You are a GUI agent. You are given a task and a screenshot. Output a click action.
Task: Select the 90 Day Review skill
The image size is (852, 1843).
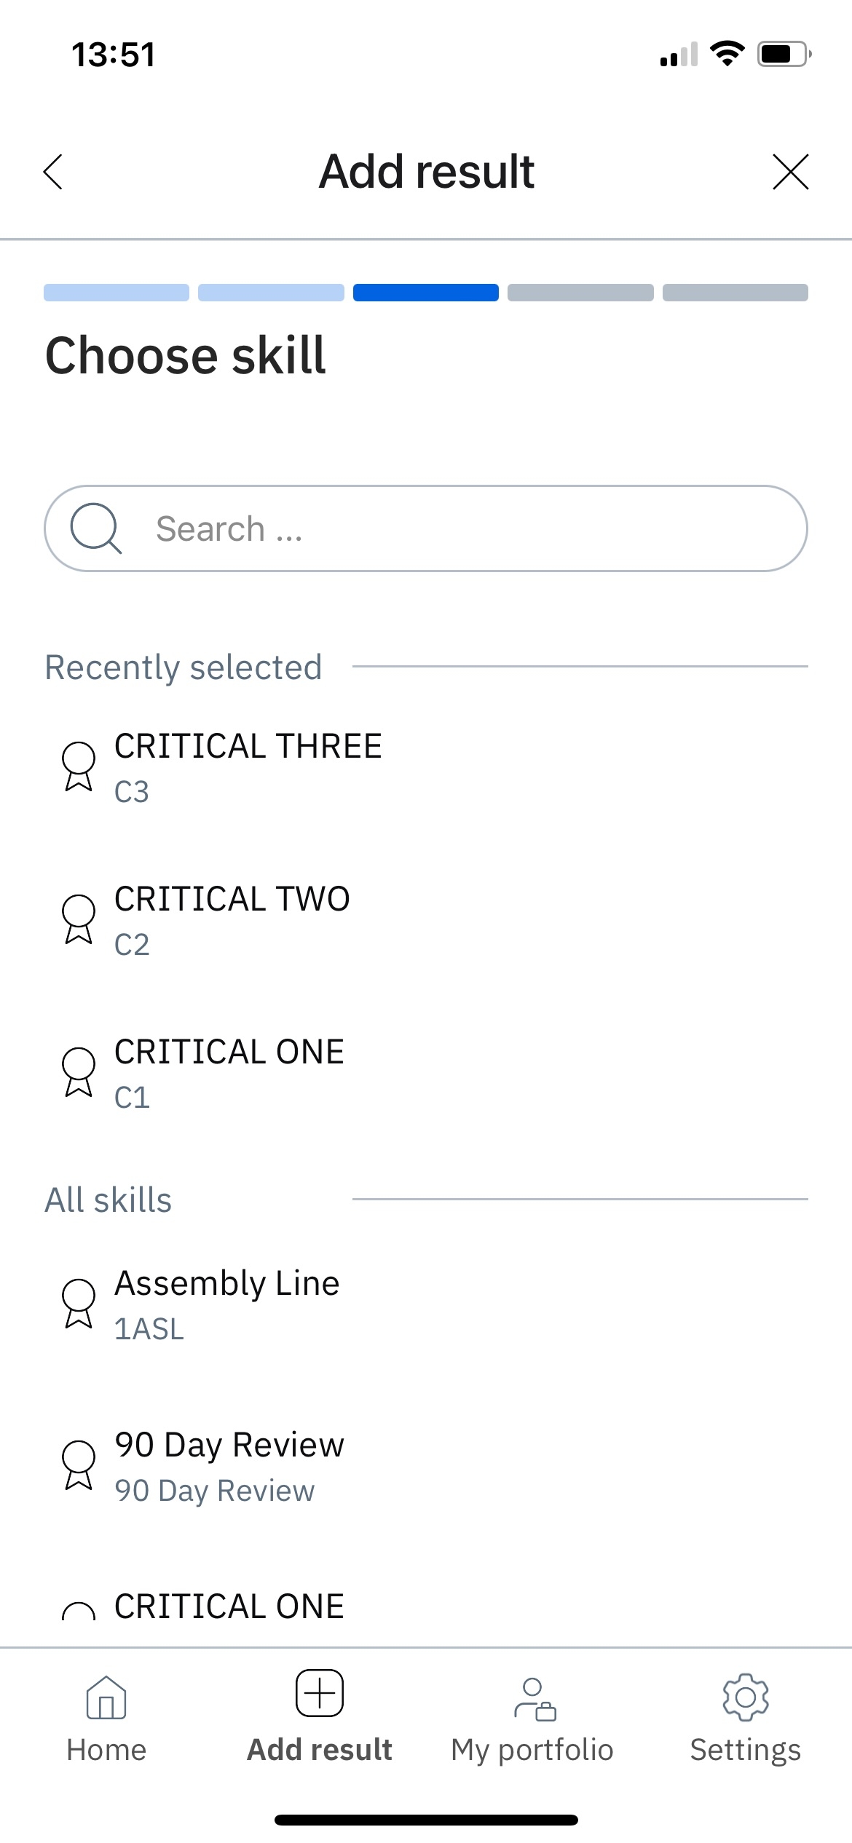pyautogui.click(x=426, y=1467)
